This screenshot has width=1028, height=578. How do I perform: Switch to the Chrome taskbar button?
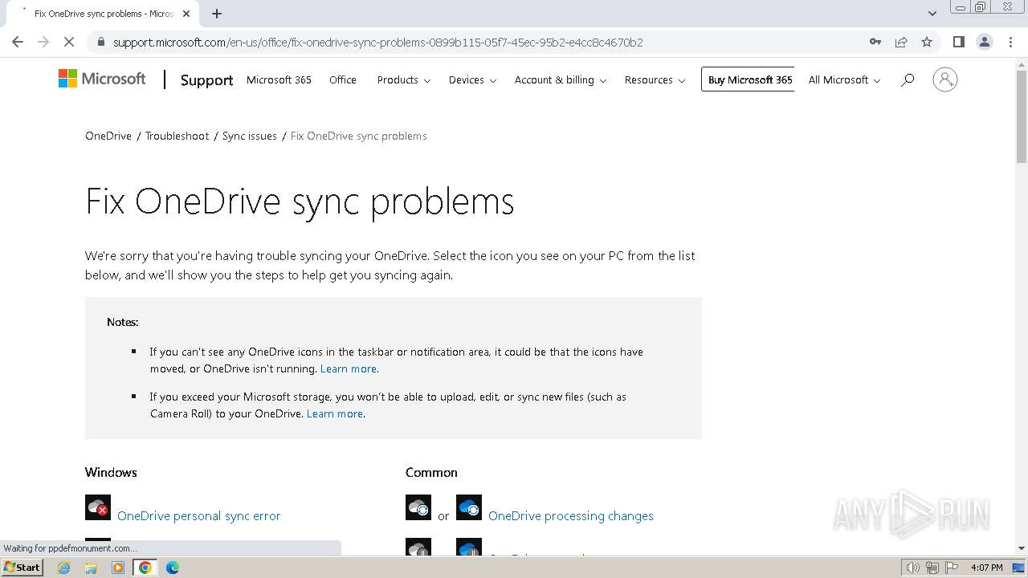pos(145,568)
